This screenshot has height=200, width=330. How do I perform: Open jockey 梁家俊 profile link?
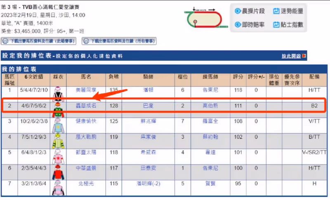(x=148, y=137)
